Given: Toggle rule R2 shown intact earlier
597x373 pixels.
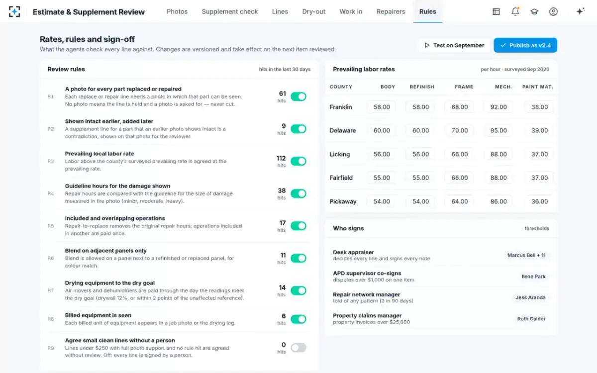Looking at the screenshot, I should (x=298, y=129).
